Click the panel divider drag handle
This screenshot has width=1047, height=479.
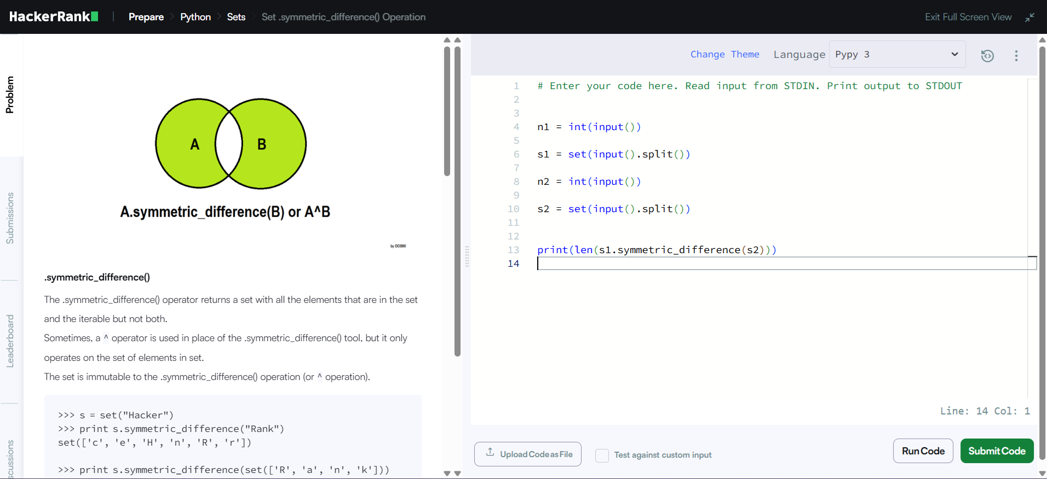point(467,256)
